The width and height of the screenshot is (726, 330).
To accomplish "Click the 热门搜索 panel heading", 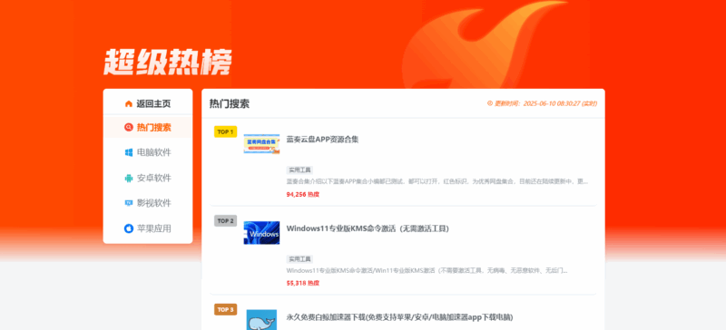I will coord(230,103).
